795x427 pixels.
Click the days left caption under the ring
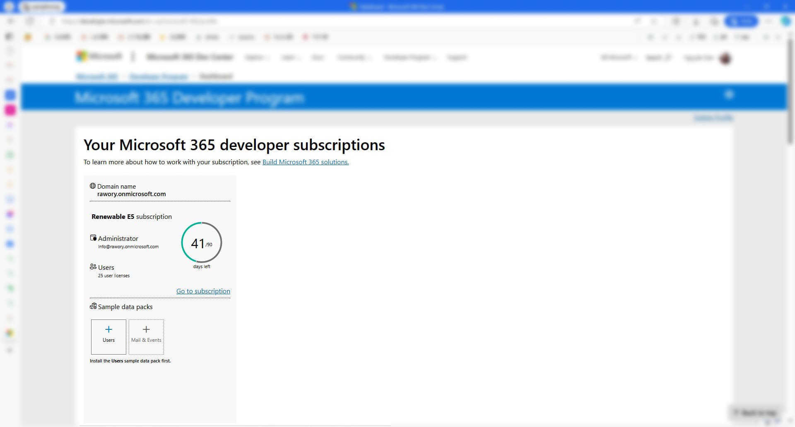pos(202,266)
